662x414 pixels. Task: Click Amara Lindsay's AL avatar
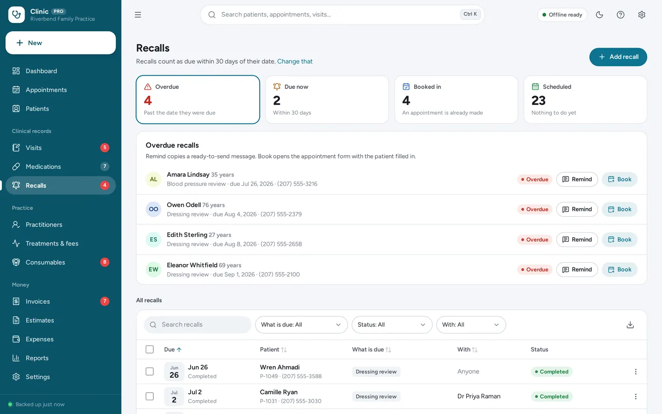(154, 179)
